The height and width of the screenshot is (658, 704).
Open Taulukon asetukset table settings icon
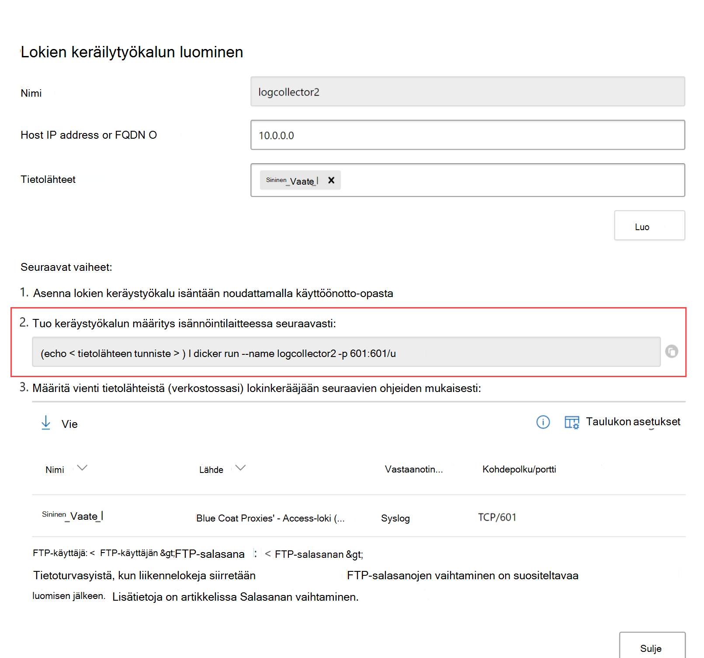click(572, 422)
